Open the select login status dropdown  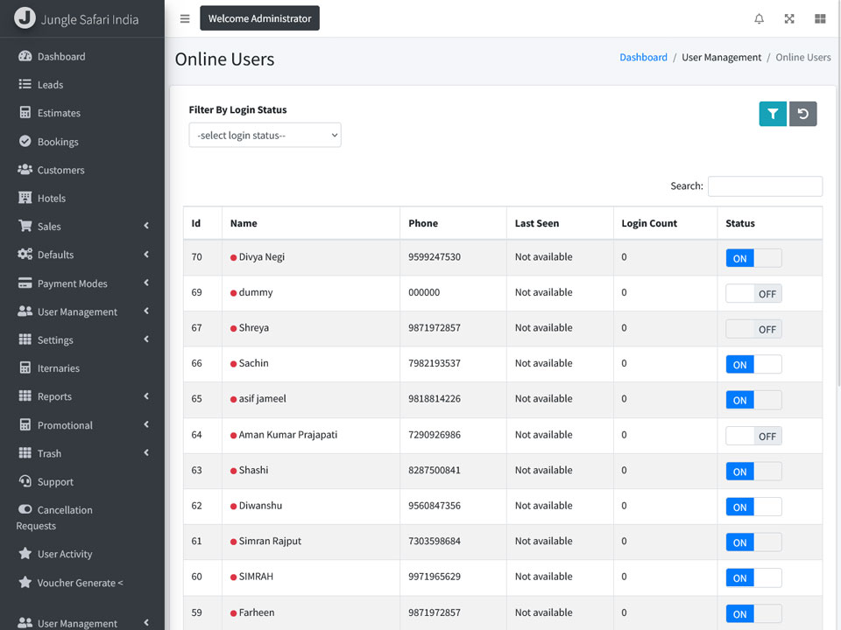coord(265,135)
